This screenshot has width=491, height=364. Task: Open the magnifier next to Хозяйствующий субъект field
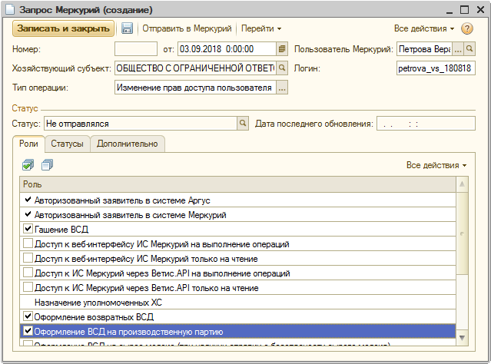tap(282, 68)
